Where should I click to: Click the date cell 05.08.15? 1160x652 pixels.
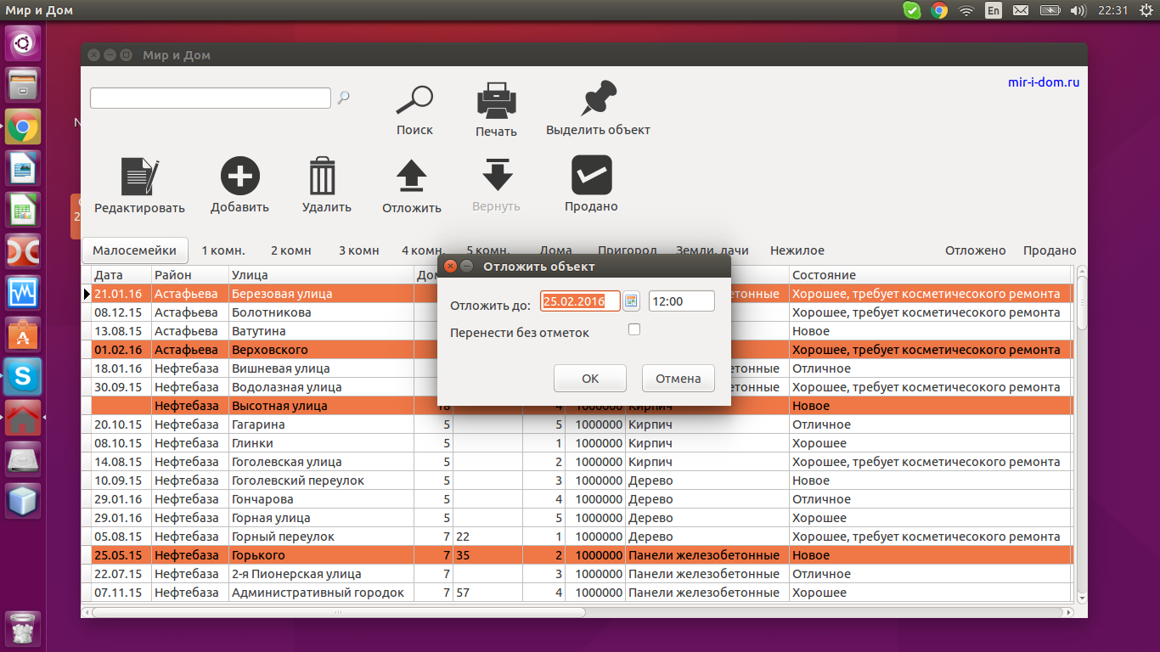(121, 537)
